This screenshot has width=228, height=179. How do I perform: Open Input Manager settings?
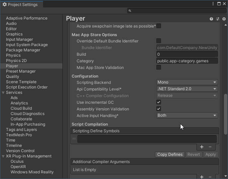[x=19, y=39]
